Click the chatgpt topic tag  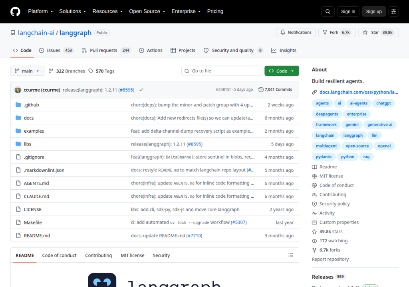pyautogui.click(x=383, y=103)
